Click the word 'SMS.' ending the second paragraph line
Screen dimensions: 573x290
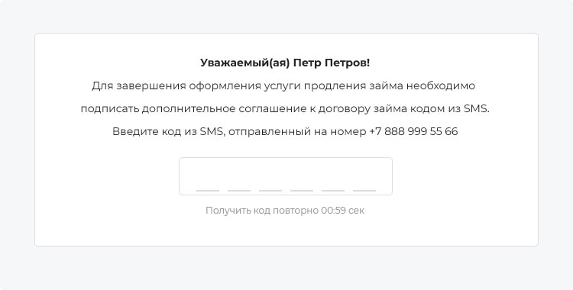click(477, 109)
